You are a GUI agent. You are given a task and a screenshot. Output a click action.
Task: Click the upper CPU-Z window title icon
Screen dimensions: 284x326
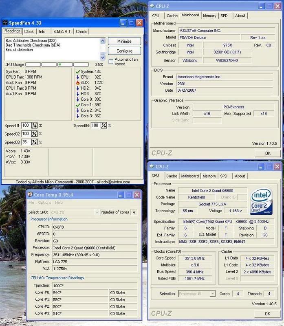(152, 6)
